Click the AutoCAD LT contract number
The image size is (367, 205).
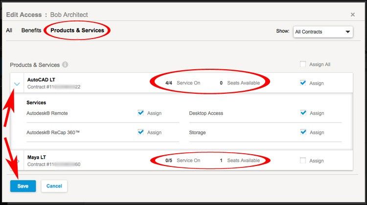click(x=54, y=87)
